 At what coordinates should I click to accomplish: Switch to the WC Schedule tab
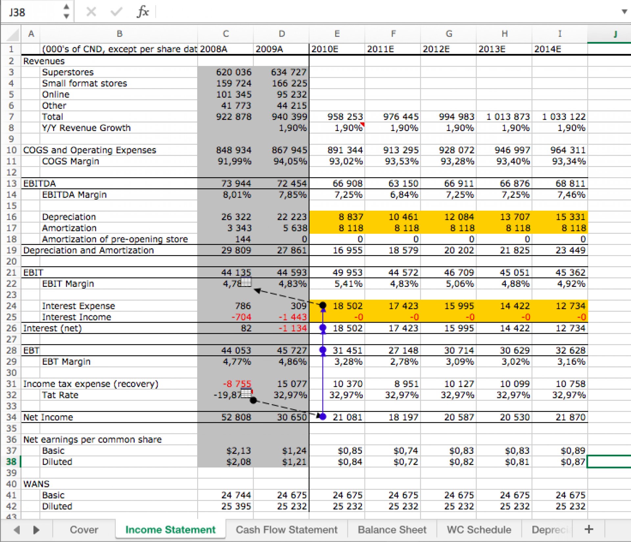479,530
